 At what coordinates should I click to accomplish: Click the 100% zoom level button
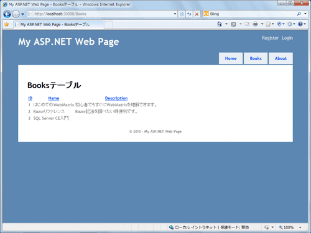[x=286, y=227]
